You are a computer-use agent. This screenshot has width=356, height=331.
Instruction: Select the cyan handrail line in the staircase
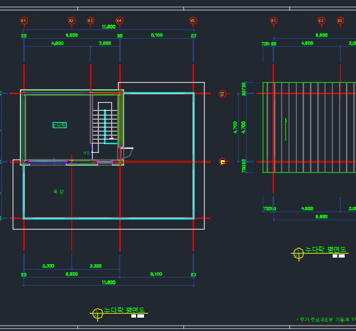(105, 126)
